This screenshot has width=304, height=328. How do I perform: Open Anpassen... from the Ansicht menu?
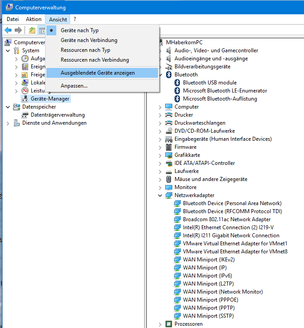pos(102,86)
